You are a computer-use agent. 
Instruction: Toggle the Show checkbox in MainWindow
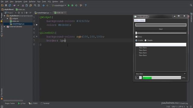[x=136, y=37]
